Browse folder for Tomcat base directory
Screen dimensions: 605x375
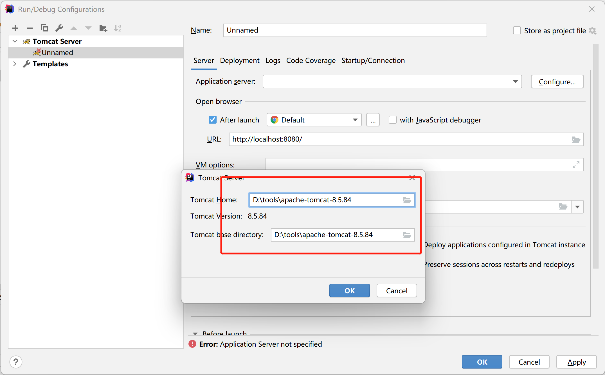(x=407, y=235)
